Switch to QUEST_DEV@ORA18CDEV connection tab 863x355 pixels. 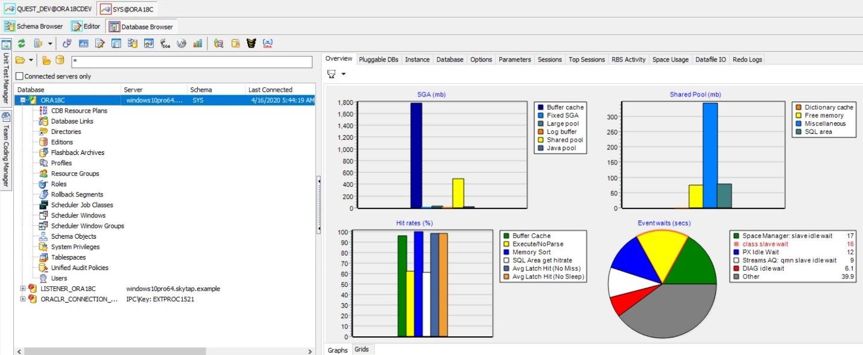(48, 10)
